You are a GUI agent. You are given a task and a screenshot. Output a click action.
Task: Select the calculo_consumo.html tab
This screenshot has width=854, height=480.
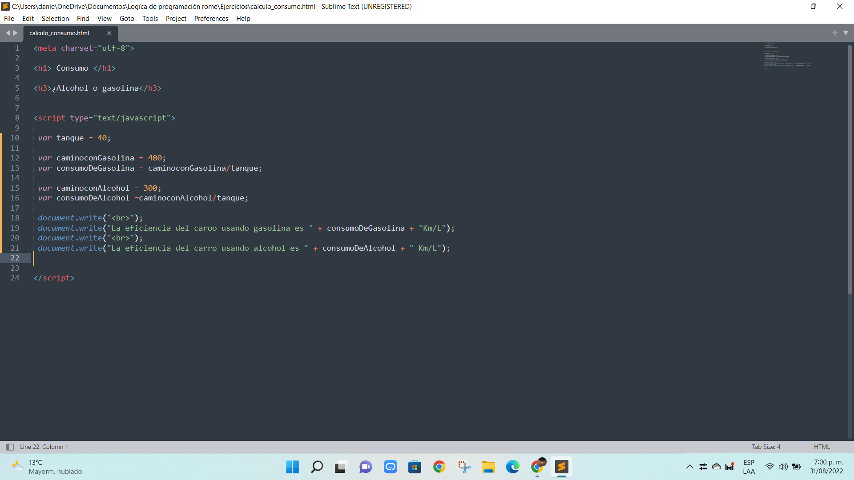[x=59, y=33]
